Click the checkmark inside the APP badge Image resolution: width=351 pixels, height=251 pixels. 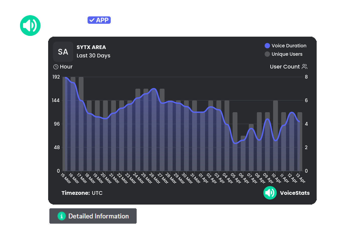(x=92, y=20)
